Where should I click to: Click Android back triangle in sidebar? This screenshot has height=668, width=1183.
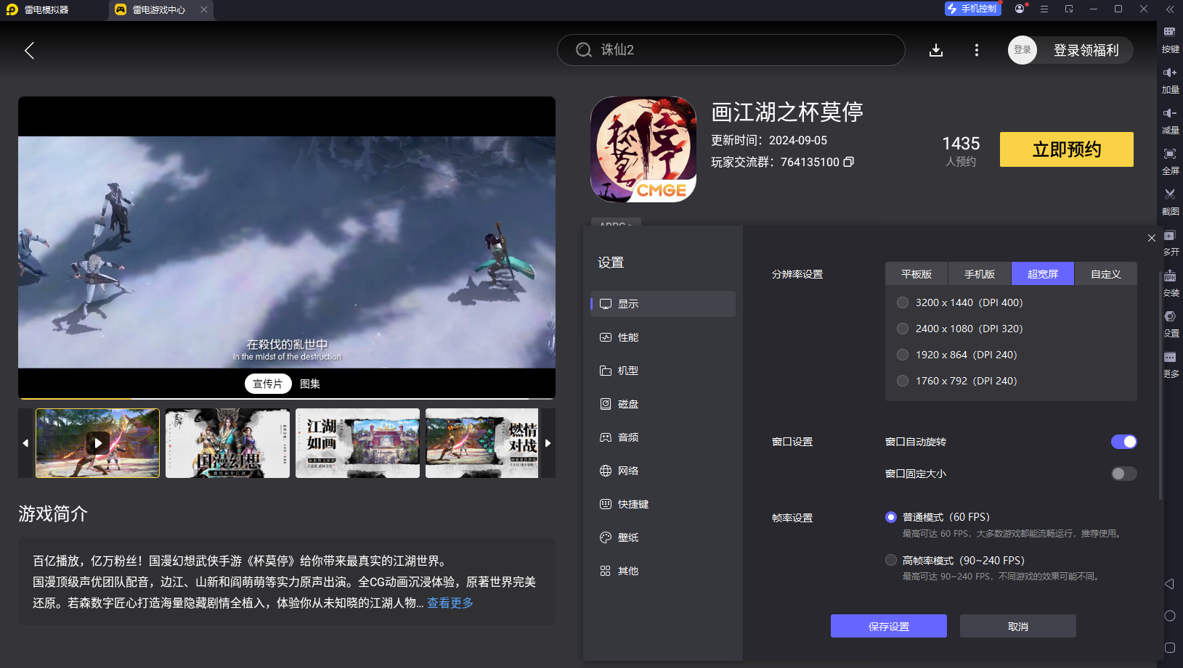pyautogui.click(x=1169, y=584)
